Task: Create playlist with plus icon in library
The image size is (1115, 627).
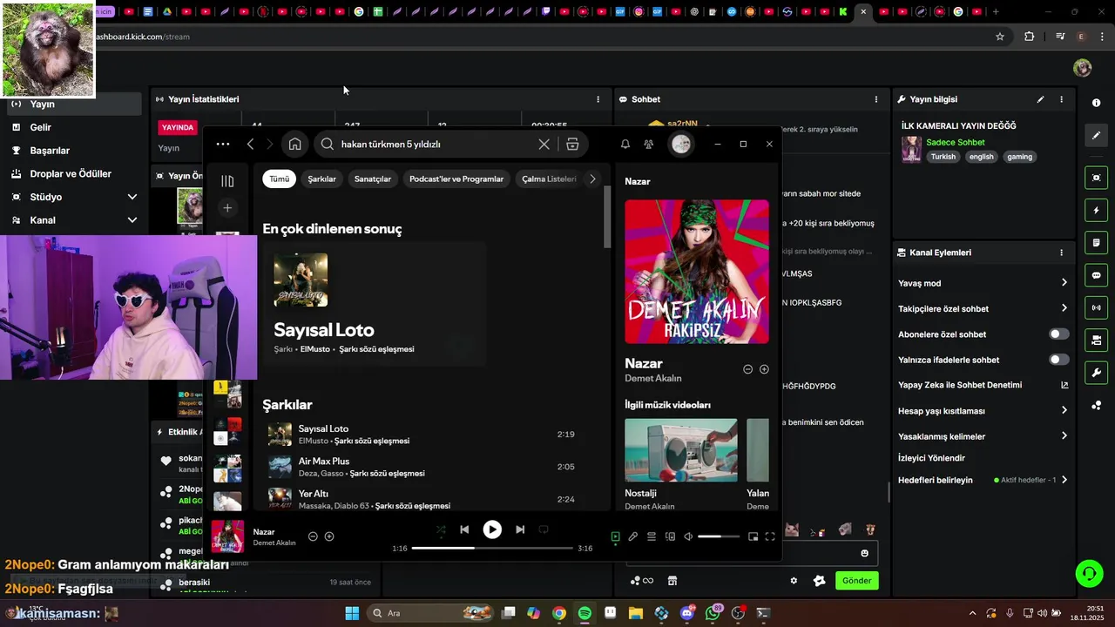Action: [227, 207]
